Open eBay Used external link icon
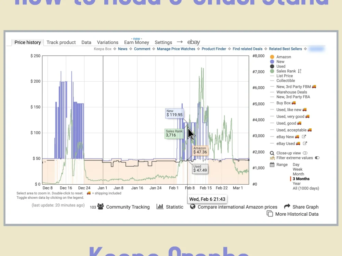Screen dimensions: 342x256 tap(305, 143)
